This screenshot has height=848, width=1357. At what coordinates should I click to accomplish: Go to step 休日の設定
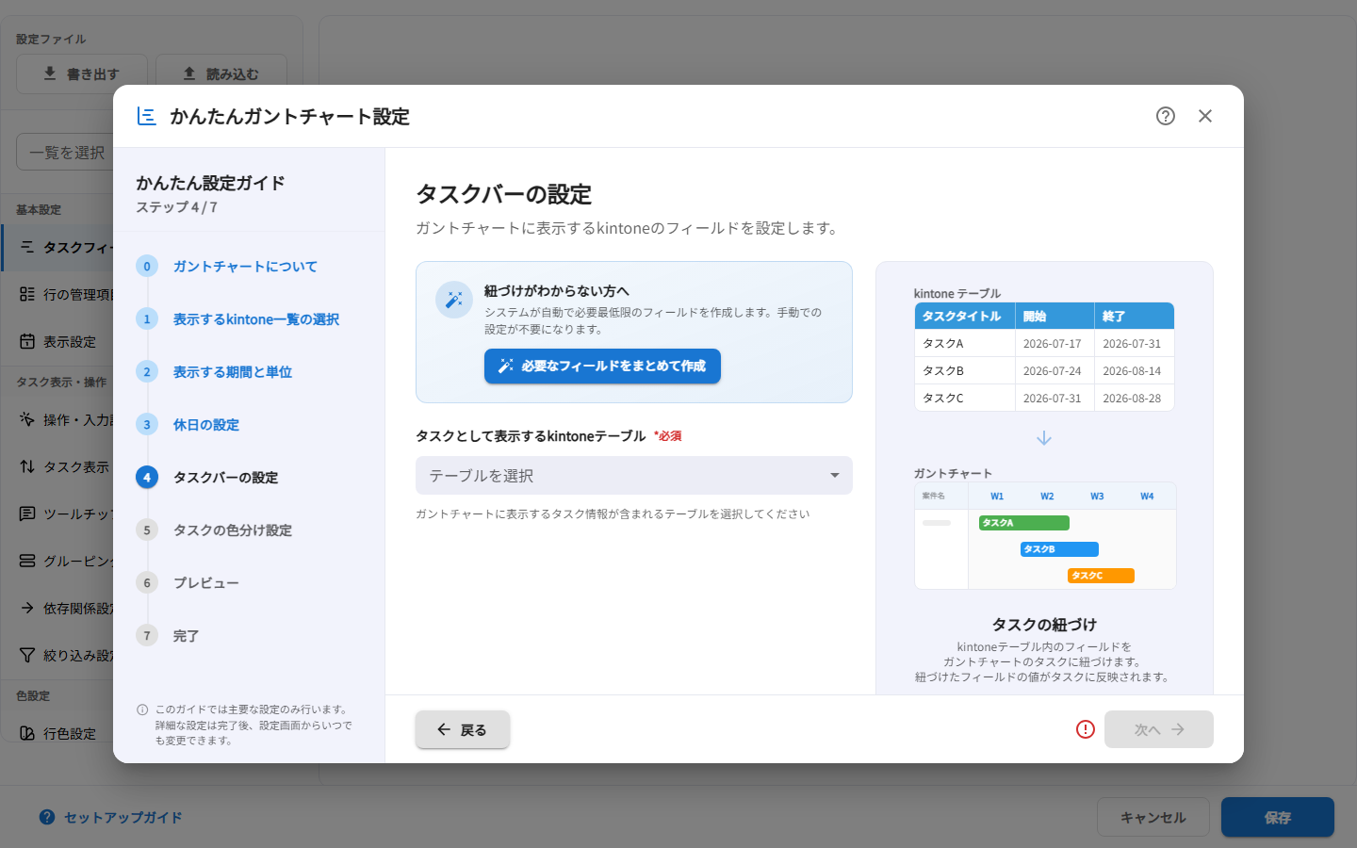[206, 425]
